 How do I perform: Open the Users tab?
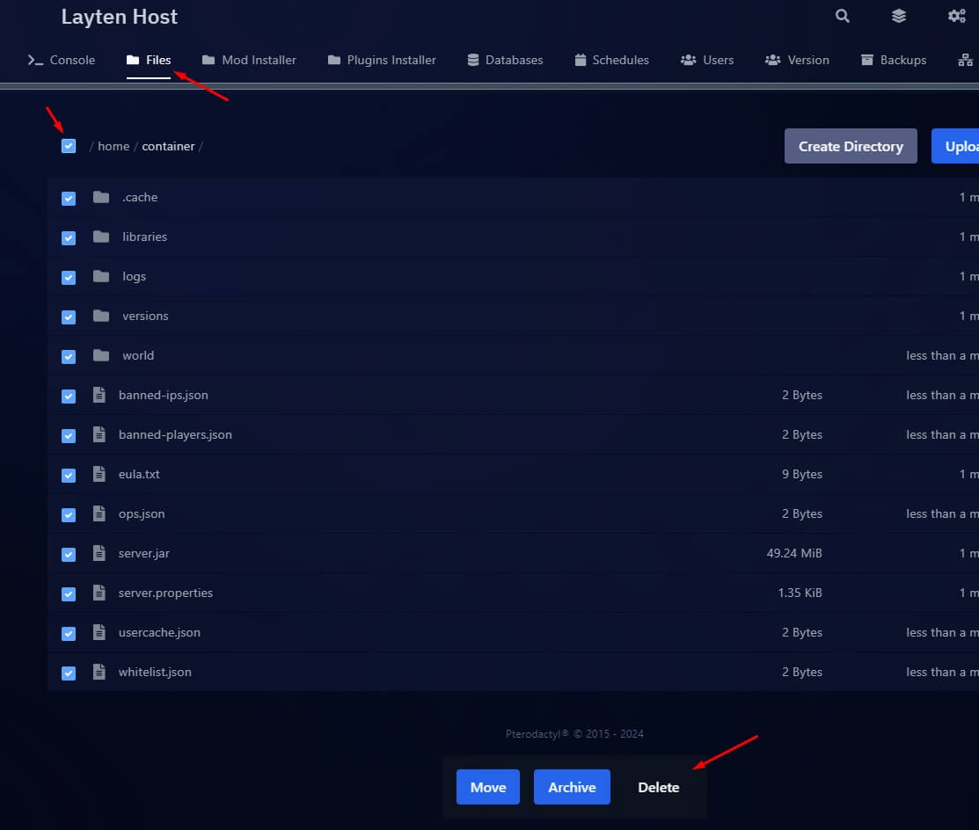click(707, 60)
